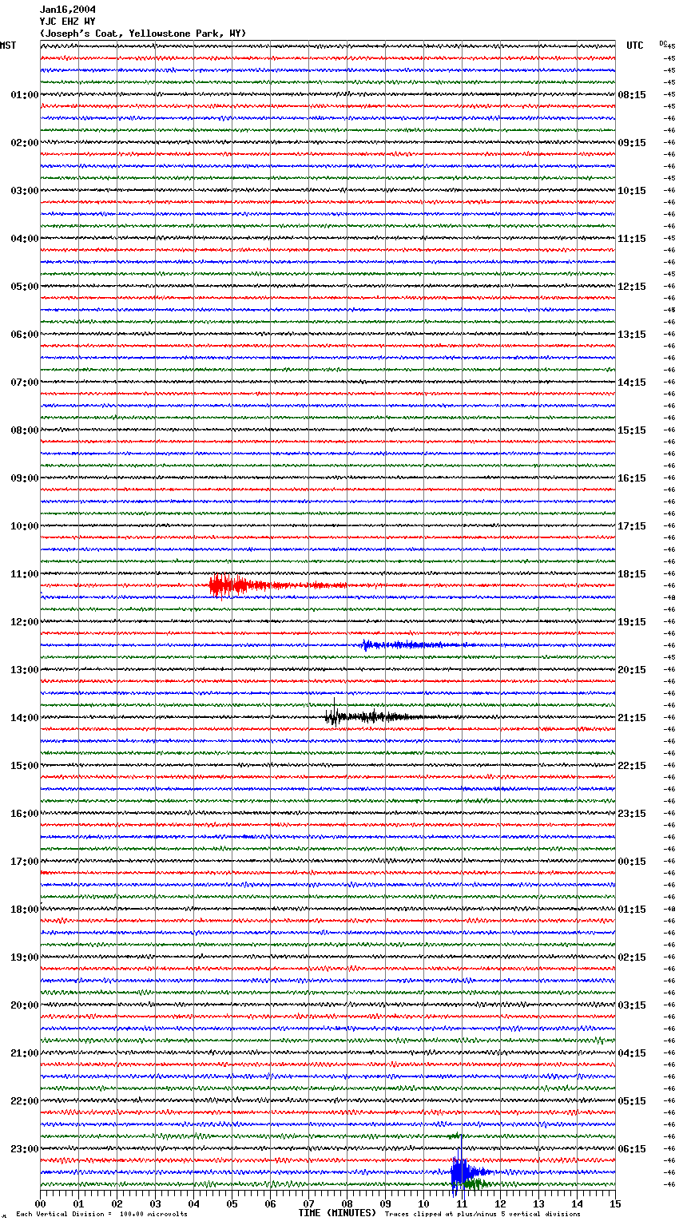The width and height of the screenshot is (679, 1225).
Task: Click the traces clipped footnote text
Action: 482,1214
